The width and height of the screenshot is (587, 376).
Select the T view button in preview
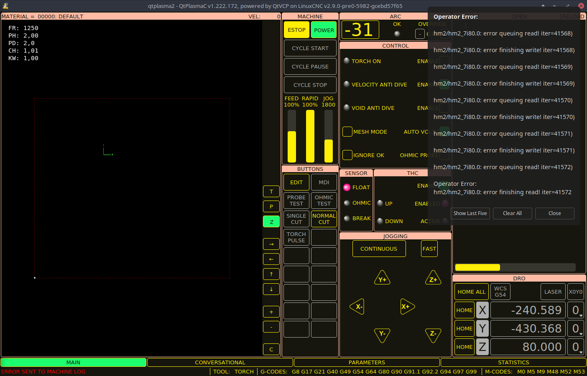pos(271,191)
